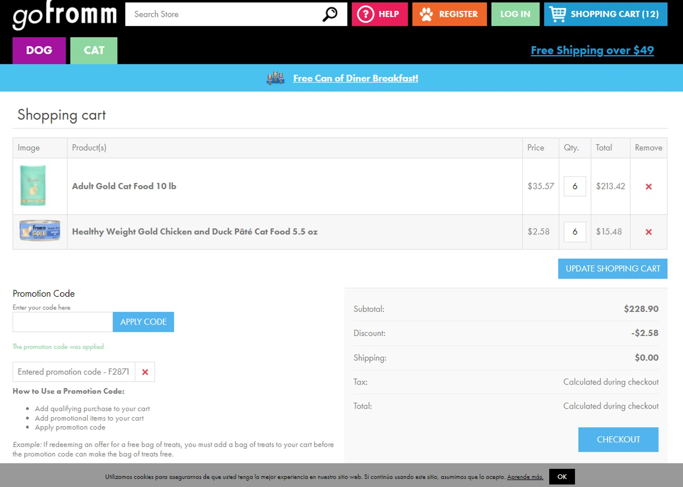Viewport: 683px width, 487px height.
Task: Select the Dog tab
Action: [39, 51]
